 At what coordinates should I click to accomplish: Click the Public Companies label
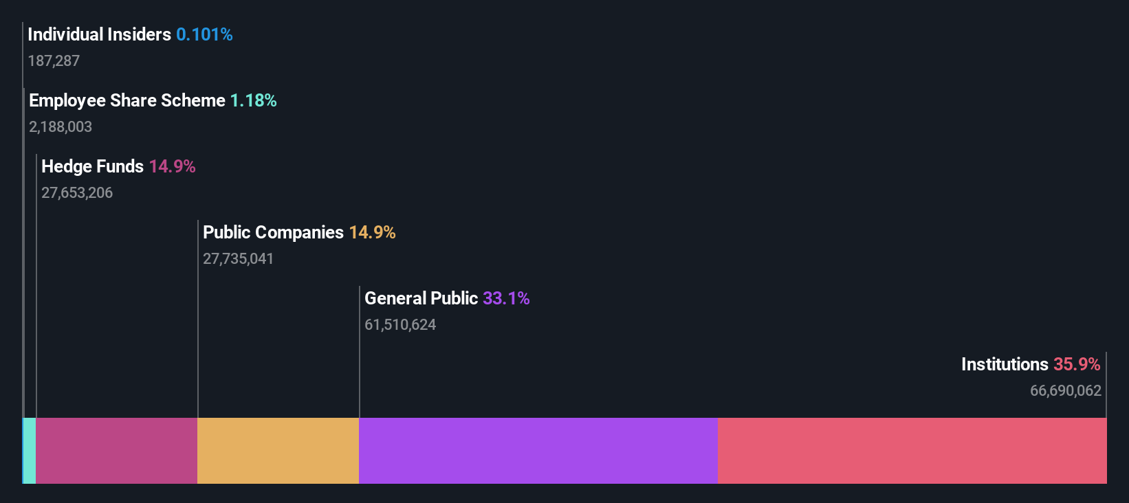click(273, 232)
